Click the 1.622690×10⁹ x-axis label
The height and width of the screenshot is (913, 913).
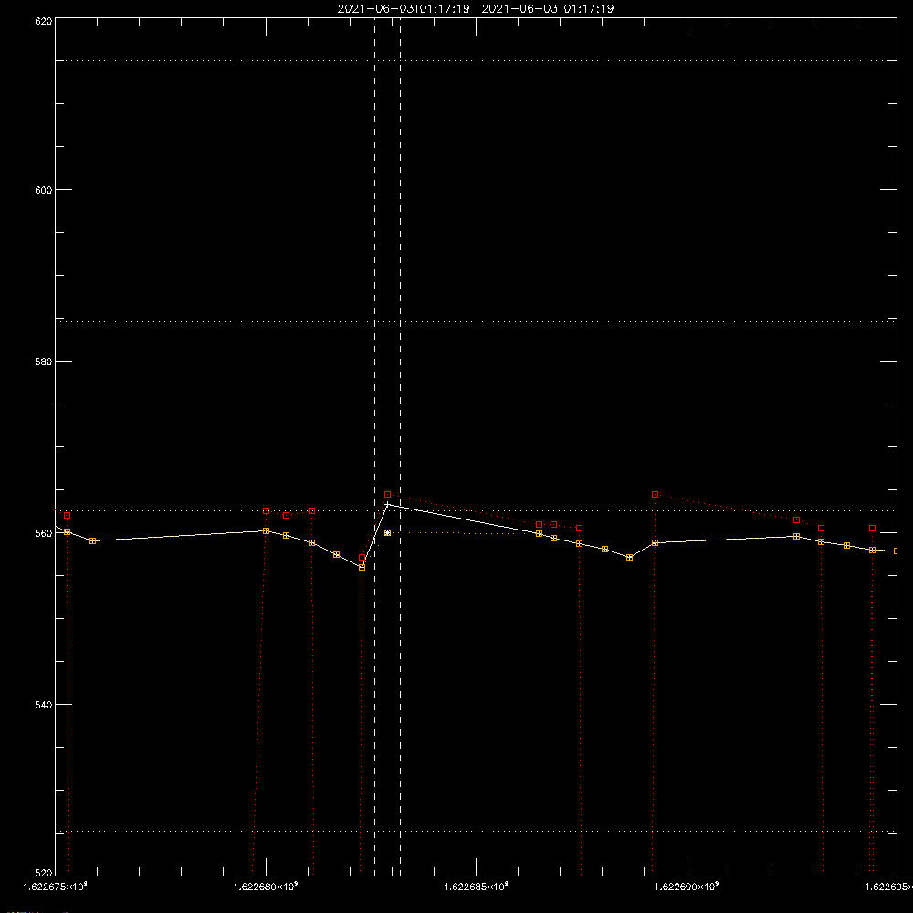[687, 887]
